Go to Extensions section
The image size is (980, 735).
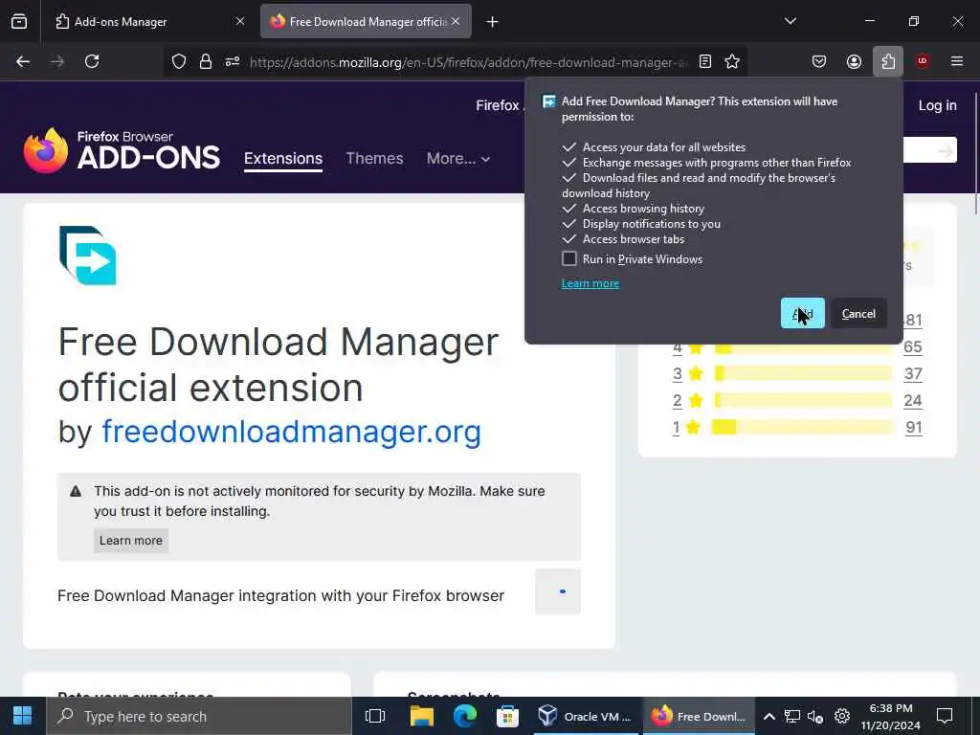(x=283, y=159)
